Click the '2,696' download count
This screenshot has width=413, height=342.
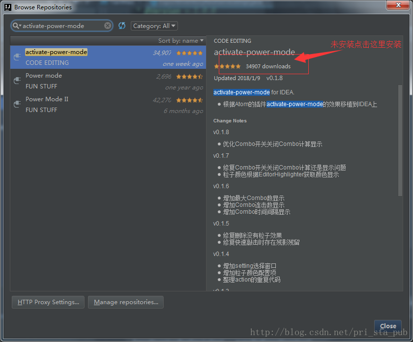164,77
